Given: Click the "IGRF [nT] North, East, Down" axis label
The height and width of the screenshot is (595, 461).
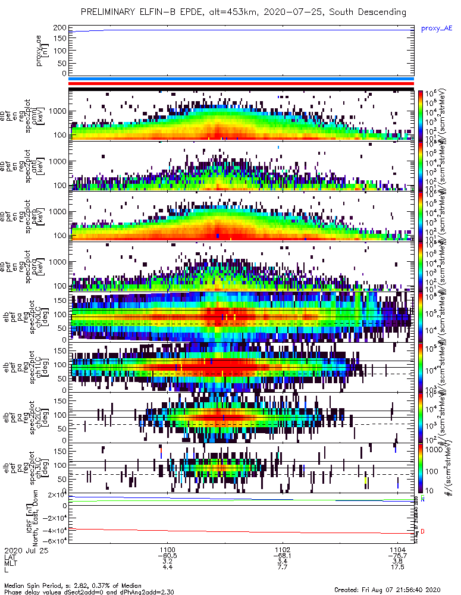Looking at the screenshot, I should click(x=33, y=518).
